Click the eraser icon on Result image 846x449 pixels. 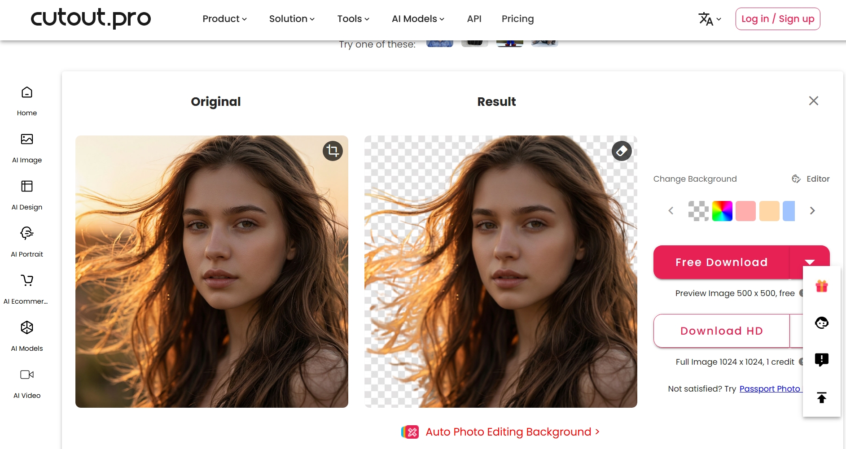[x=622, y=151]
